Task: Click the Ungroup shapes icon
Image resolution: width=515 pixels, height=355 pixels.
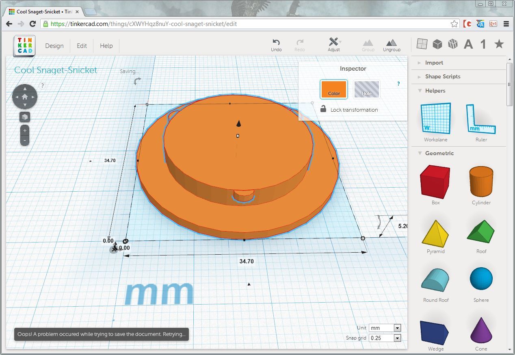Action: [392, 43]
